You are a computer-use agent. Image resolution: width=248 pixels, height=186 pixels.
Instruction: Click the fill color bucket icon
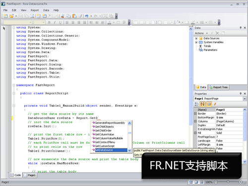tap(178, 22)
